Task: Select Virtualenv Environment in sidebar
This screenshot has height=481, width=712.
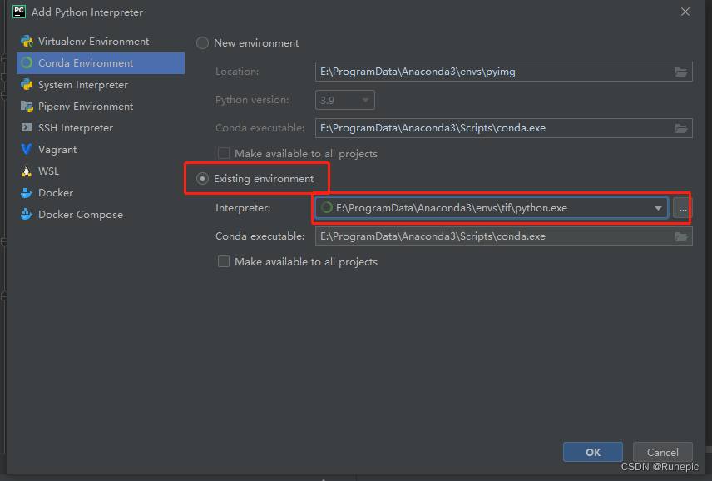Action: [x=101, y=42]
